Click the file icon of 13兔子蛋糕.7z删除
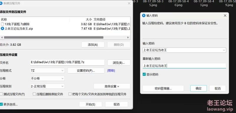Viewport: 236px width, 113px height. pos(2,24)
